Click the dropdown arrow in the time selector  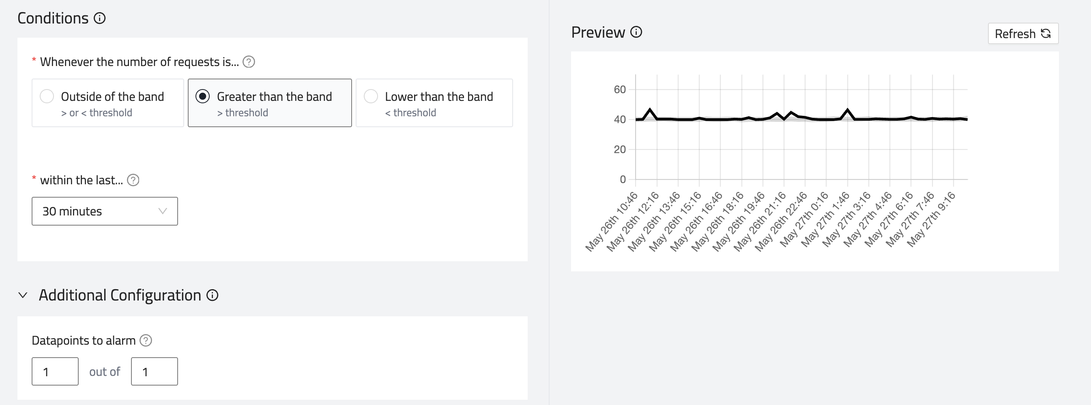[x=163, y=211]
